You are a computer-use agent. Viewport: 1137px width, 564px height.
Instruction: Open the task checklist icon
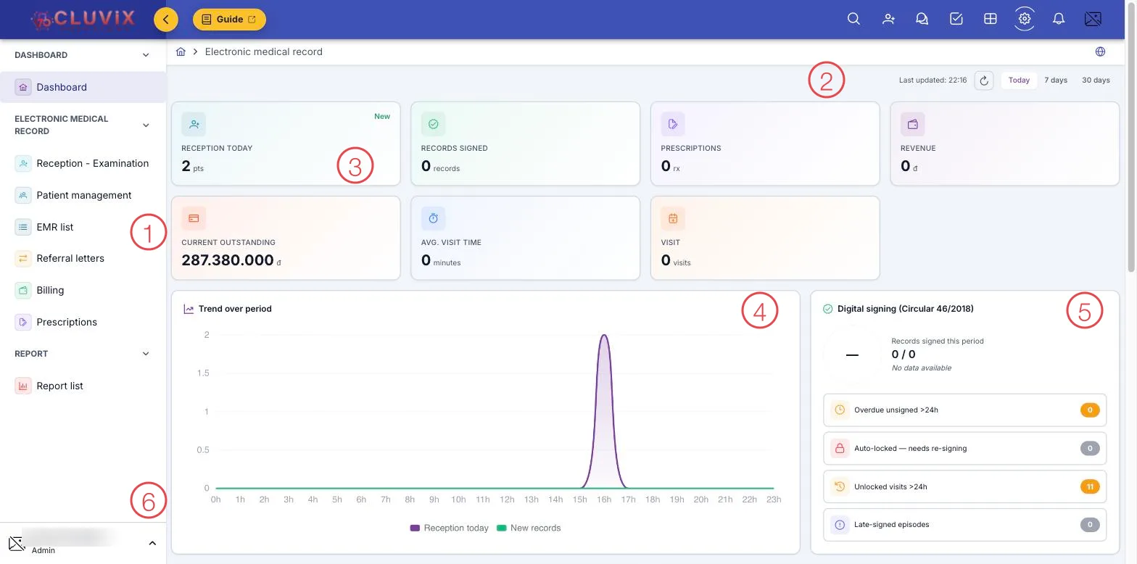click(956, 20)
